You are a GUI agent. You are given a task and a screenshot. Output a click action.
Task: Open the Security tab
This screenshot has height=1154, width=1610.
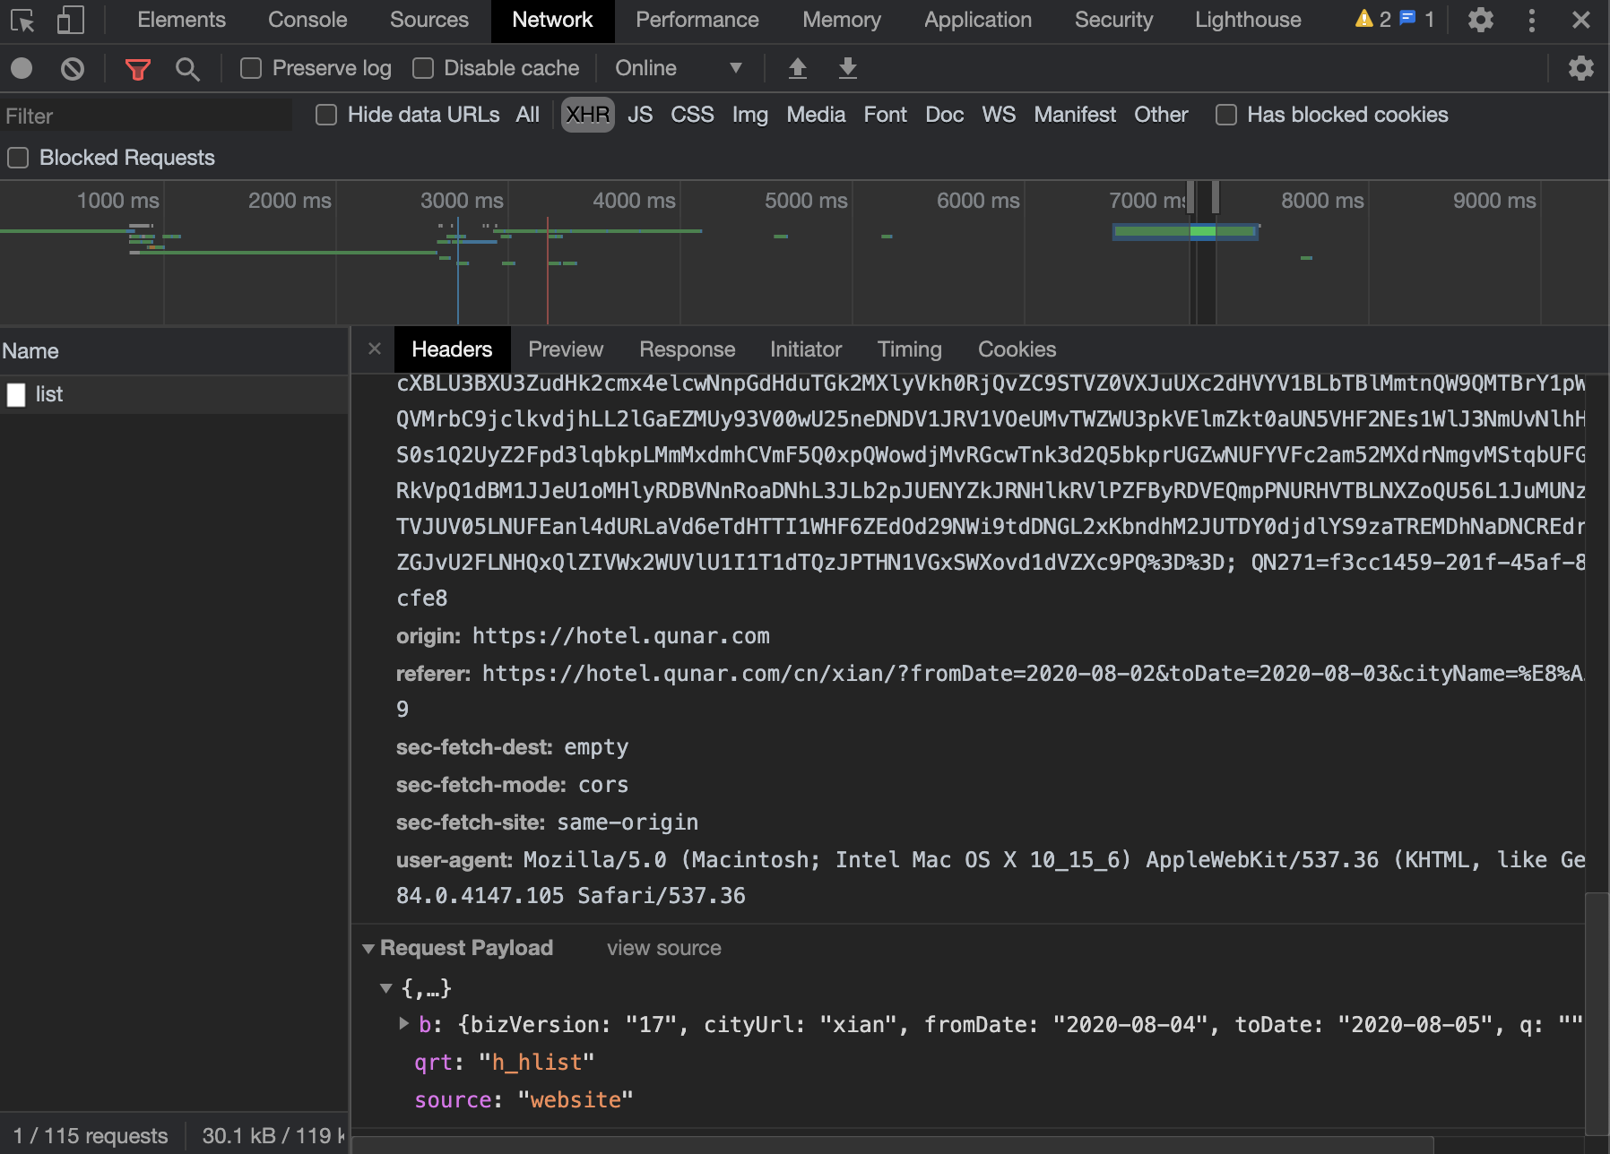(x=1113, y=20)
